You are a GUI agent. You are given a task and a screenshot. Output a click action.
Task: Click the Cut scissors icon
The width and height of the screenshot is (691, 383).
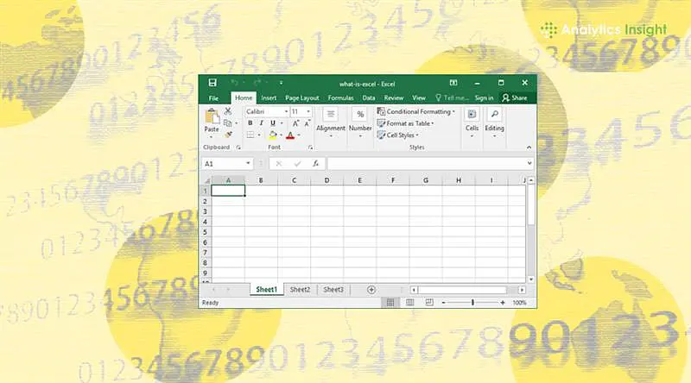tap(228, 111)
